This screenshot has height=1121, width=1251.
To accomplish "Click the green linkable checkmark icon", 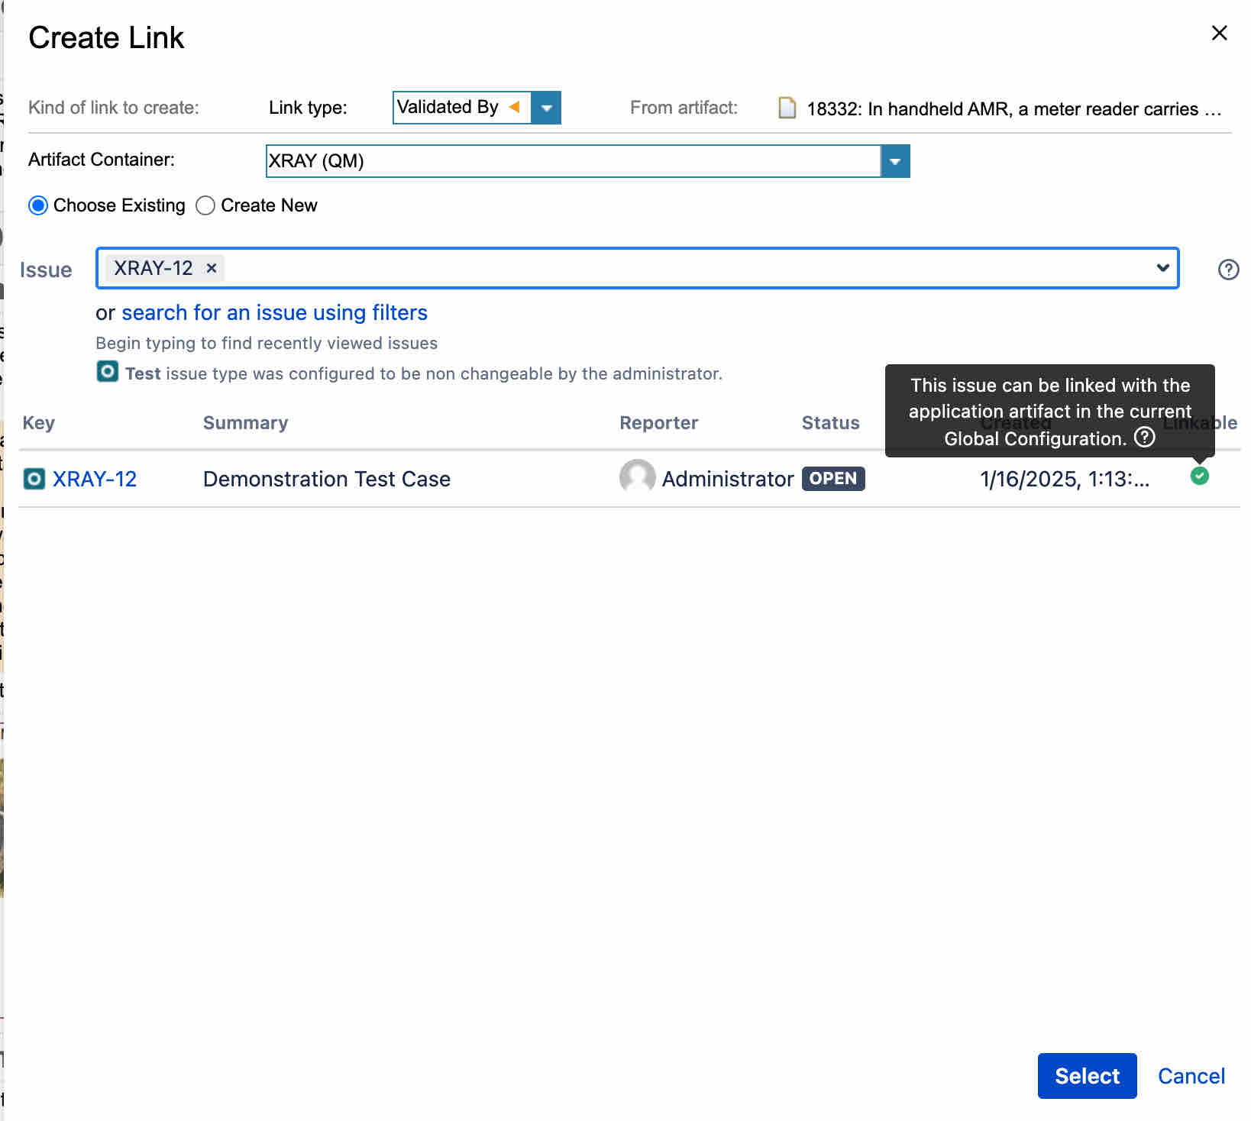I will (1199, 477).
